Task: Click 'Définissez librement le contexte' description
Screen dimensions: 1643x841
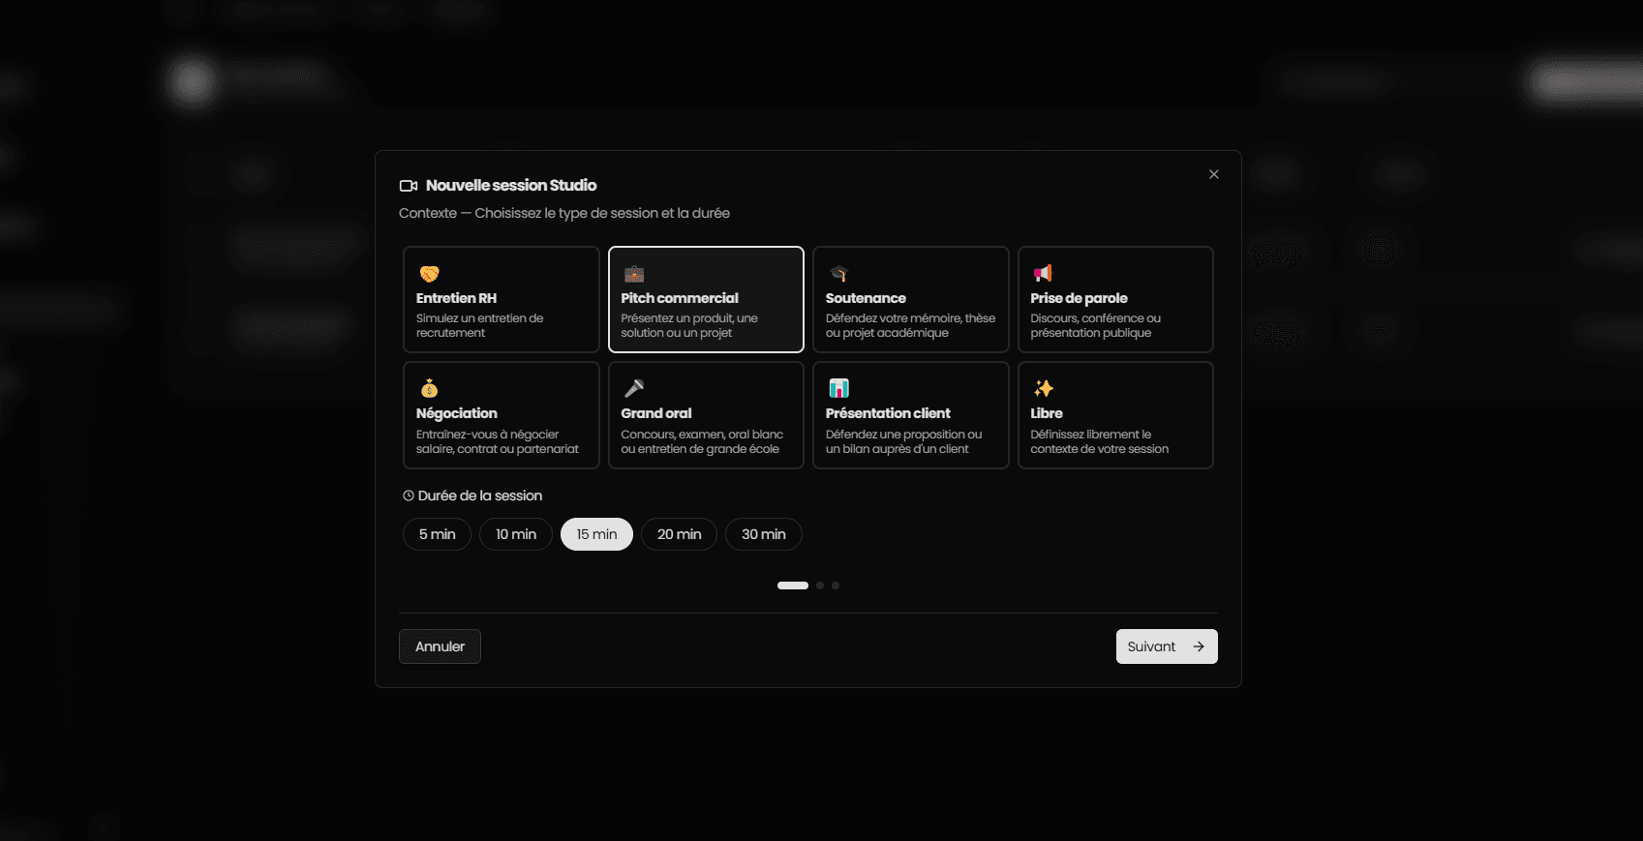Action: pyautogui.click(x=1099, y=441)
